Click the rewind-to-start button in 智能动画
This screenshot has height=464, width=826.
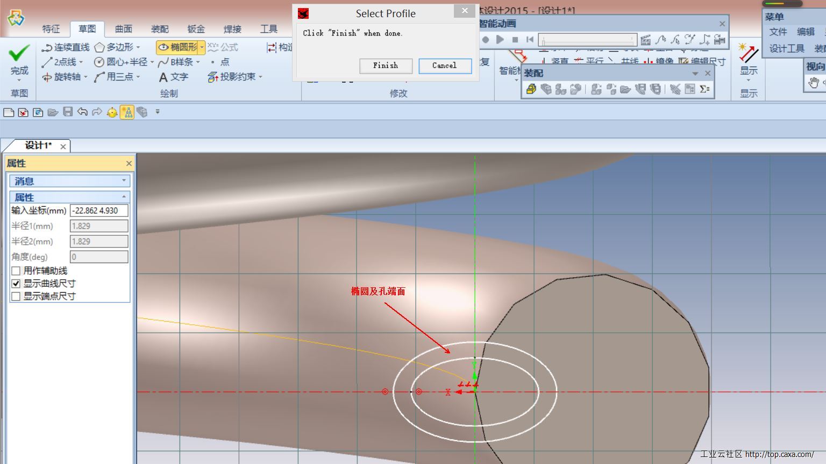[x=530, y=39]
